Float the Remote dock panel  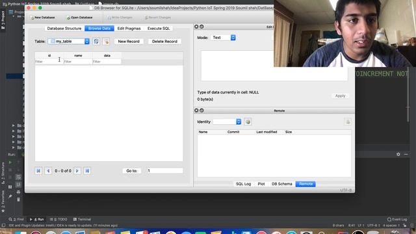(201, 110)
